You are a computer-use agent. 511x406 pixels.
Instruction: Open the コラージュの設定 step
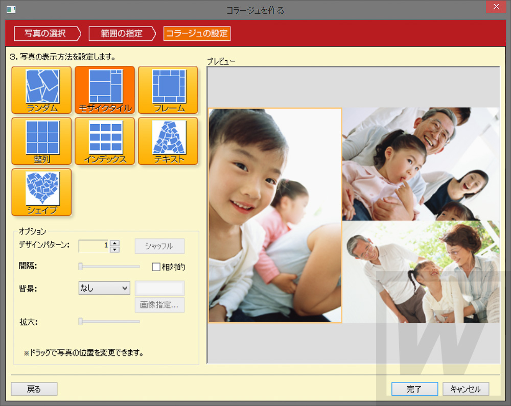197,34
